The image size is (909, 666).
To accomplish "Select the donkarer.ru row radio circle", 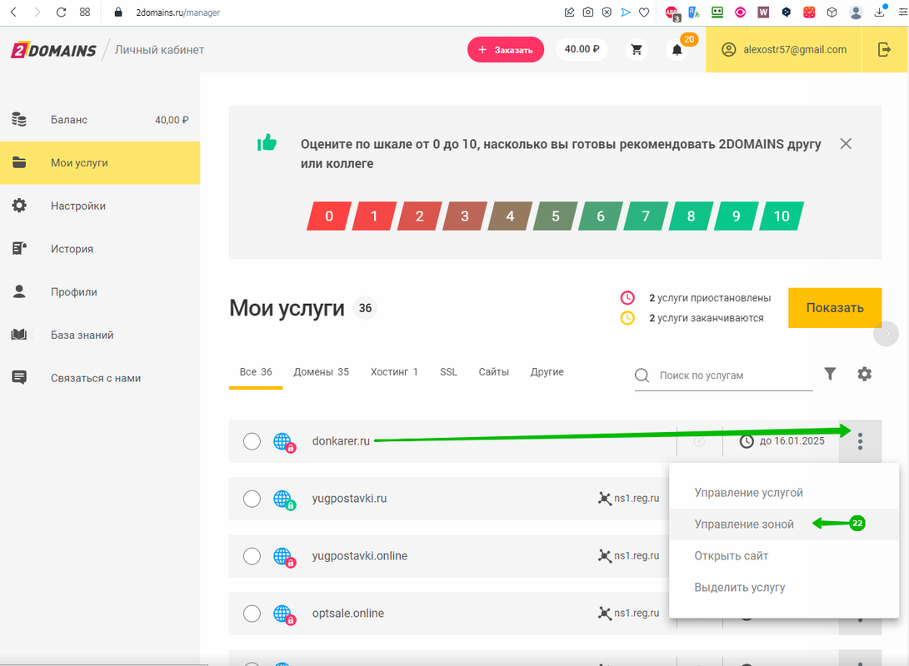I will point(252,441).
